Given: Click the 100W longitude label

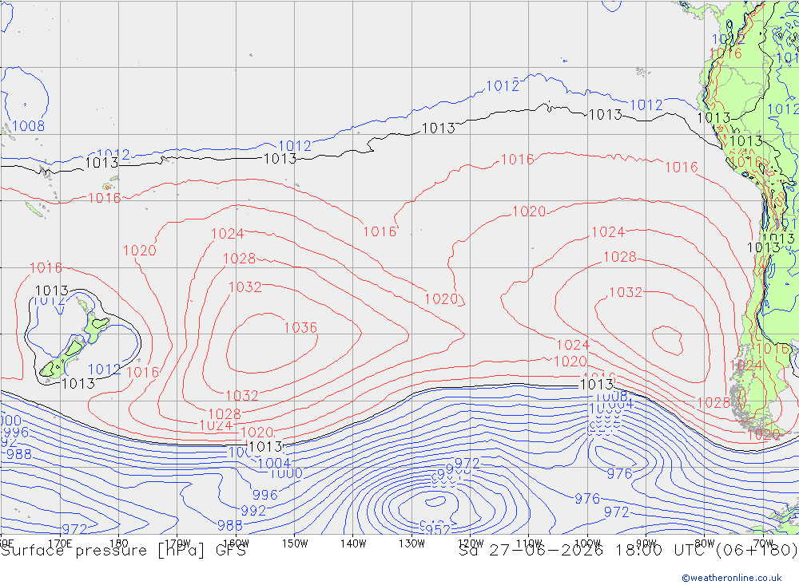Looking at the screenshot, I should [587, 543].
